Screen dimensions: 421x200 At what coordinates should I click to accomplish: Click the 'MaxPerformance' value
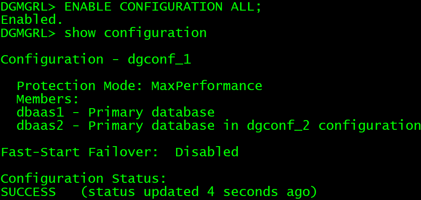(207, 86)
